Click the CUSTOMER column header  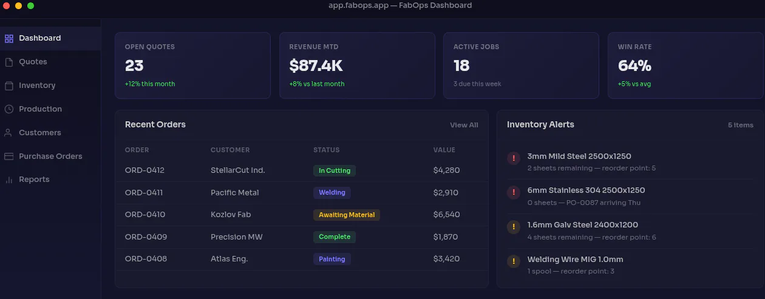pyautogui.click(x=230, y=150)
